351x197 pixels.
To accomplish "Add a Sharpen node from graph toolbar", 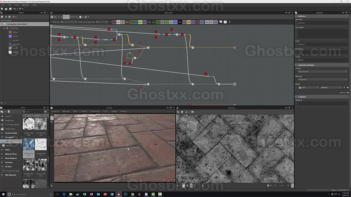I will [189, 22].
